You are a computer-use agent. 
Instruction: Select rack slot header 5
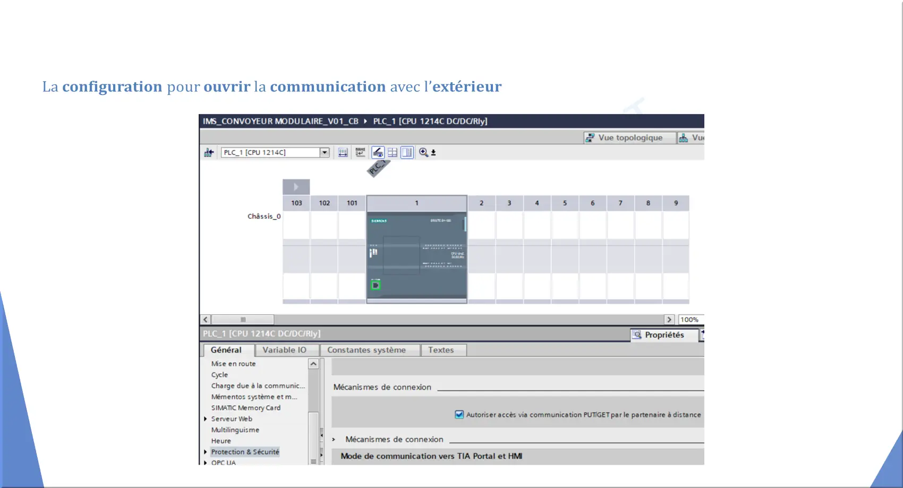pos(565,203)
